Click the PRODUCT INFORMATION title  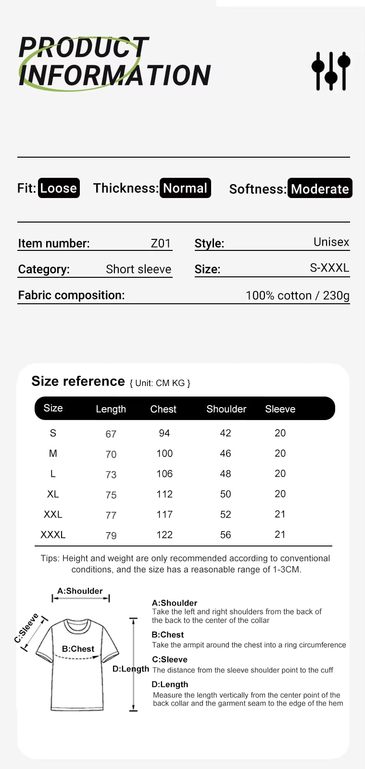[114, 62]
